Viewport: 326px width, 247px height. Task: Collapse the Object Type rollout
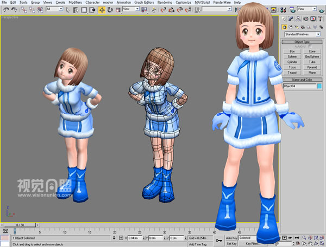[302, 42]
